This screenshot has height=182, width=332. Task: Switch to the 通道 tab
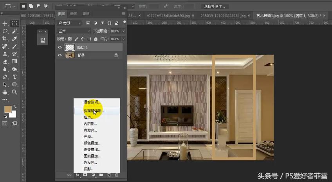tap(74, 14)
